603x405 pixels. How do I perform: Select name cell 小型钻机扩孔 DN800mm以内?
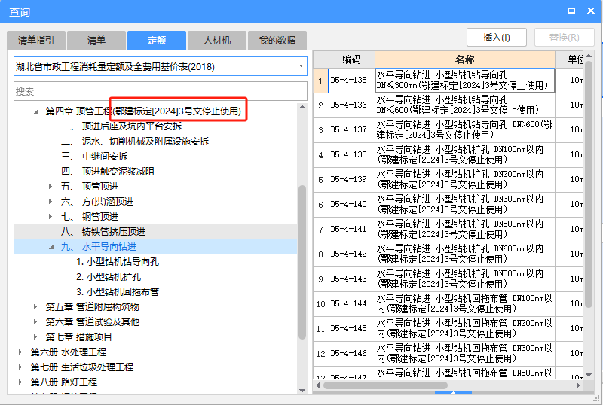(465, 279)
